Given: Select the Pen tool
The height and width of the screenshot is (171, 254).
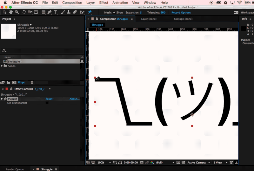Looking at the screenshot, I should [x=50, y=12].
